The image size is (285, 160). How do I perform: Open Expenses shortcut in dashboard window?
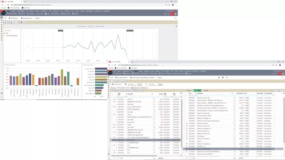(x=22, y=14)
